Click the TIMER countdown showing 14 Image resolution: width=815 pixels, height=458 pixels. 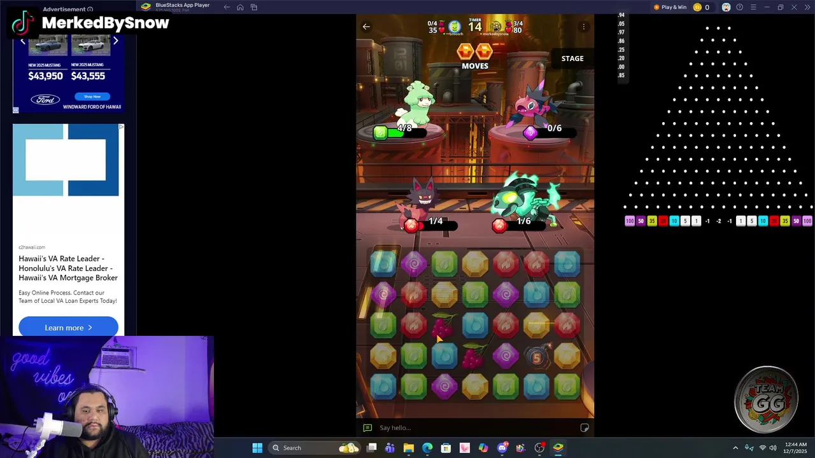(475, 25)
